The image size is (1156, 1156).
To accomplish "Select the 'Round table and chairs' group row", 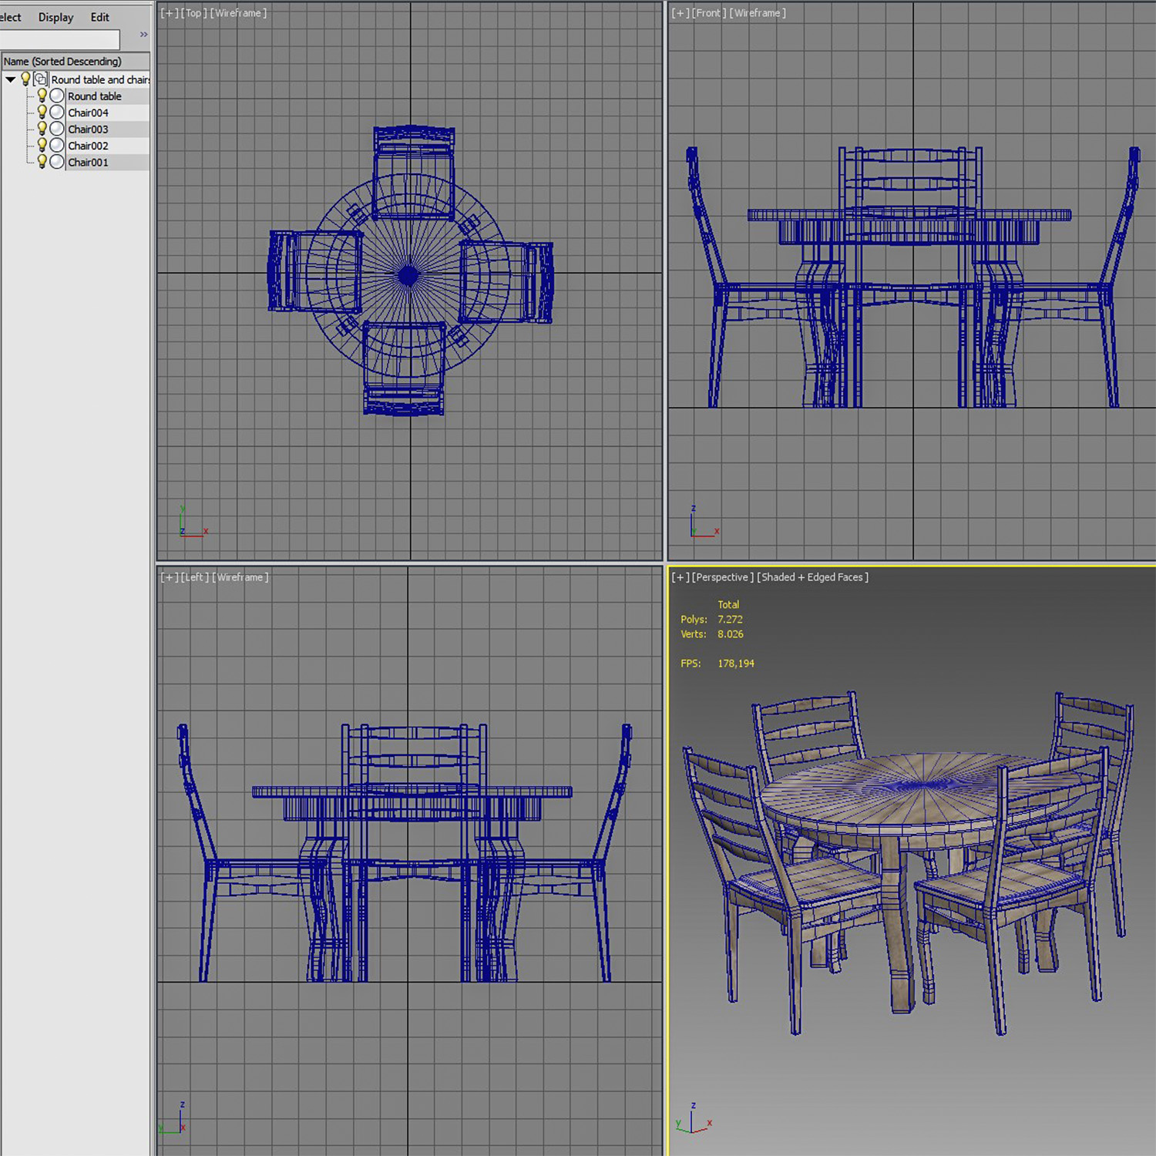I will 100,79.
